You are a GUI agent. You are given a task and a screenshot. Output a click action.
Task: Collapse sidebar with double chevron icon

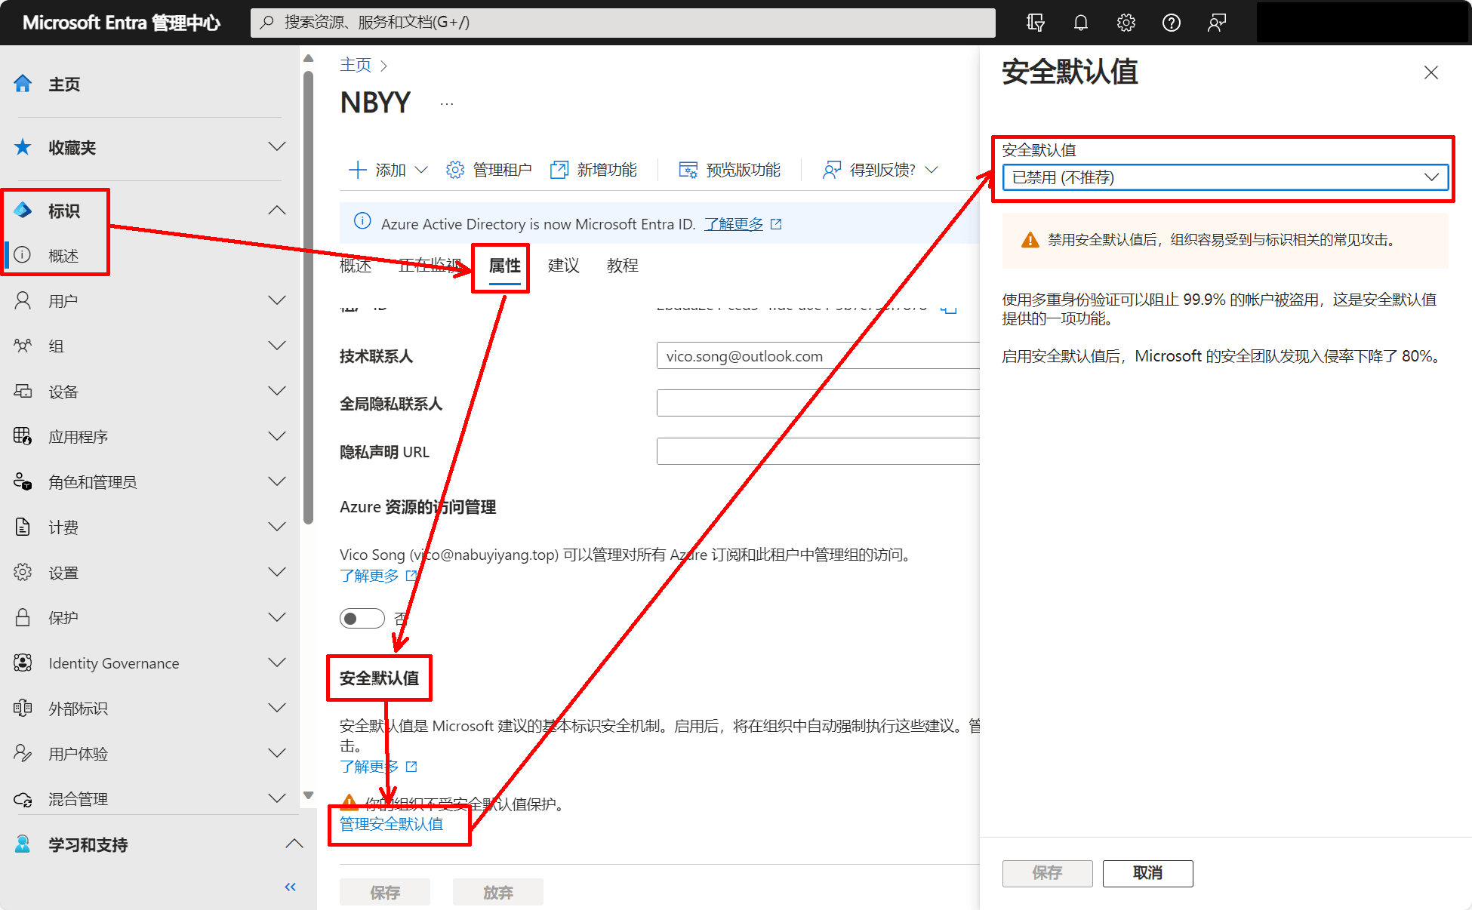coord(290,887)
